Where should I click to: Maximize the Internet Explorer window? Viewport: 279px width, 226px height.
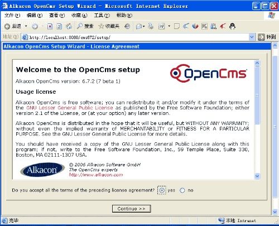265,6
